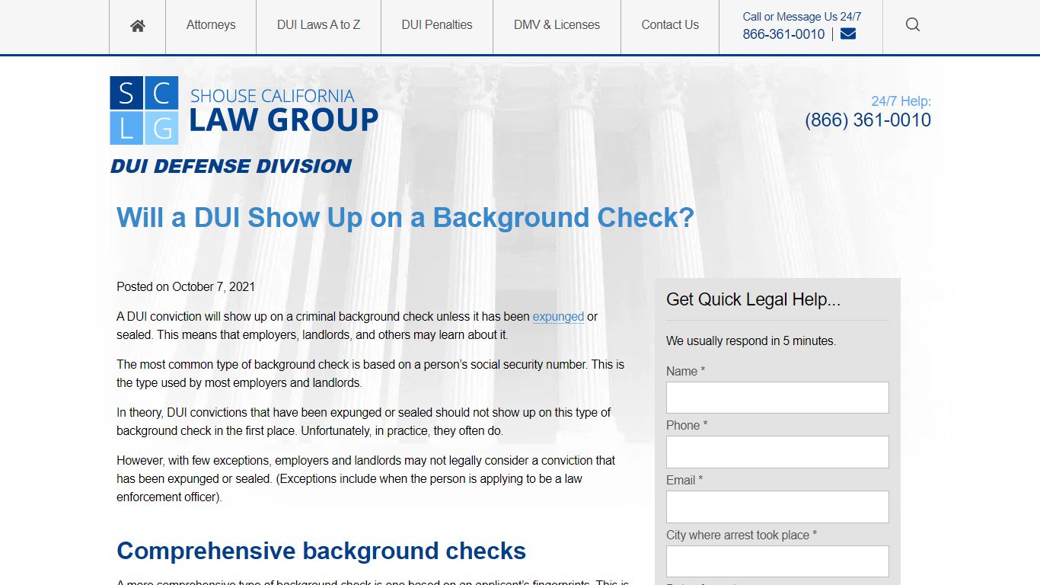
Task: Click the '24/7 Help:' label
Action: (901, 101)
